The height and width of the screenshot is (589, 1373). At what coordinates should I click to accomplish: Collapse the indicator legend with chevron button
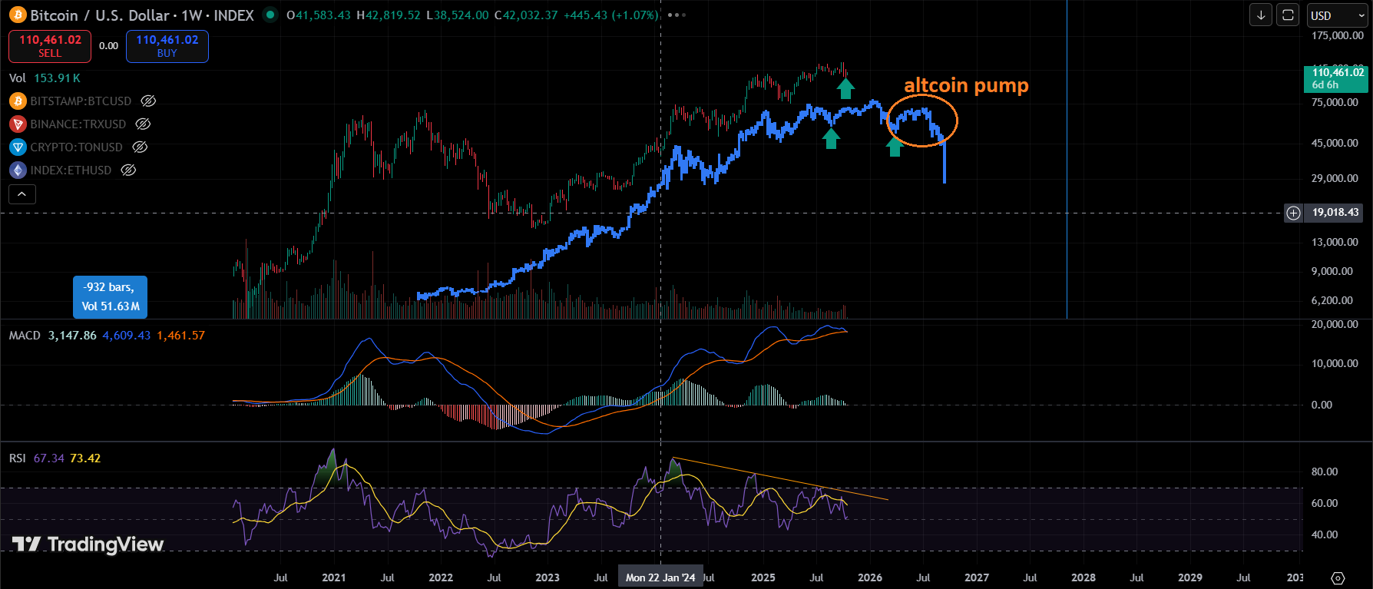tap(22, 194)
